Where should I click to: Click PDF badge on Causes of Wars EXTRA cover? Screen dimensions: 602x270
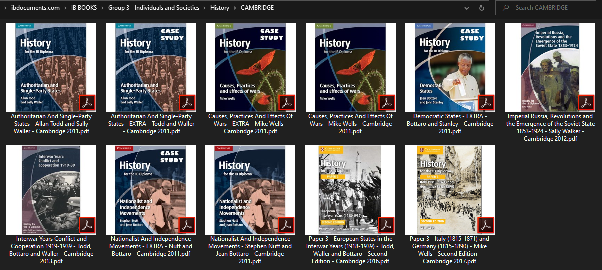tap(286, 103)
